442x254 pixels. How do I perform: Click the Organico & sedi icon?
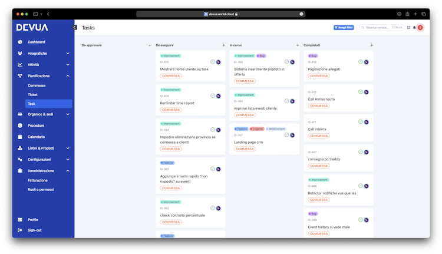[20, 114]
